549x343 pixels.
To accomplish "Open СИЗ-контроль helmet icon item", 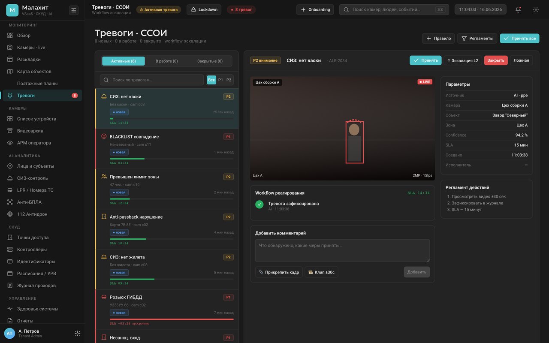I will 10,178.
